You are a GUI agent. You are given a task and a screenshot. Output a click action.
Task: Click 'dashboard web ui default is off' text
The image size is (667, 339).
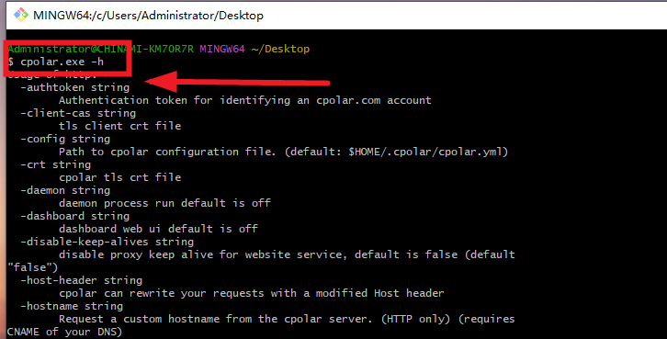[158, 229]
